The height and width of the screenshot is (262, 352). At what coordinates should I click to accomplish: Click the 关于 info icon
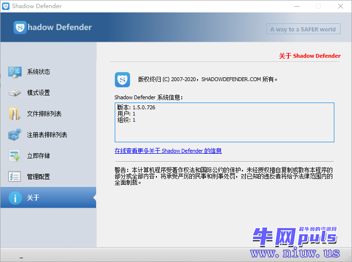point(15,198)
